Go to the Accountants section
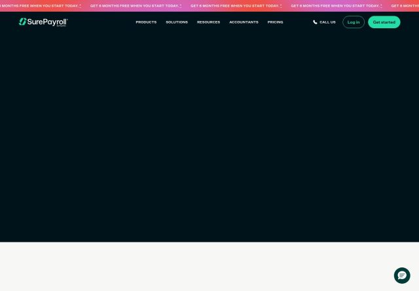The image size is (419, 291). click(244, 22)
